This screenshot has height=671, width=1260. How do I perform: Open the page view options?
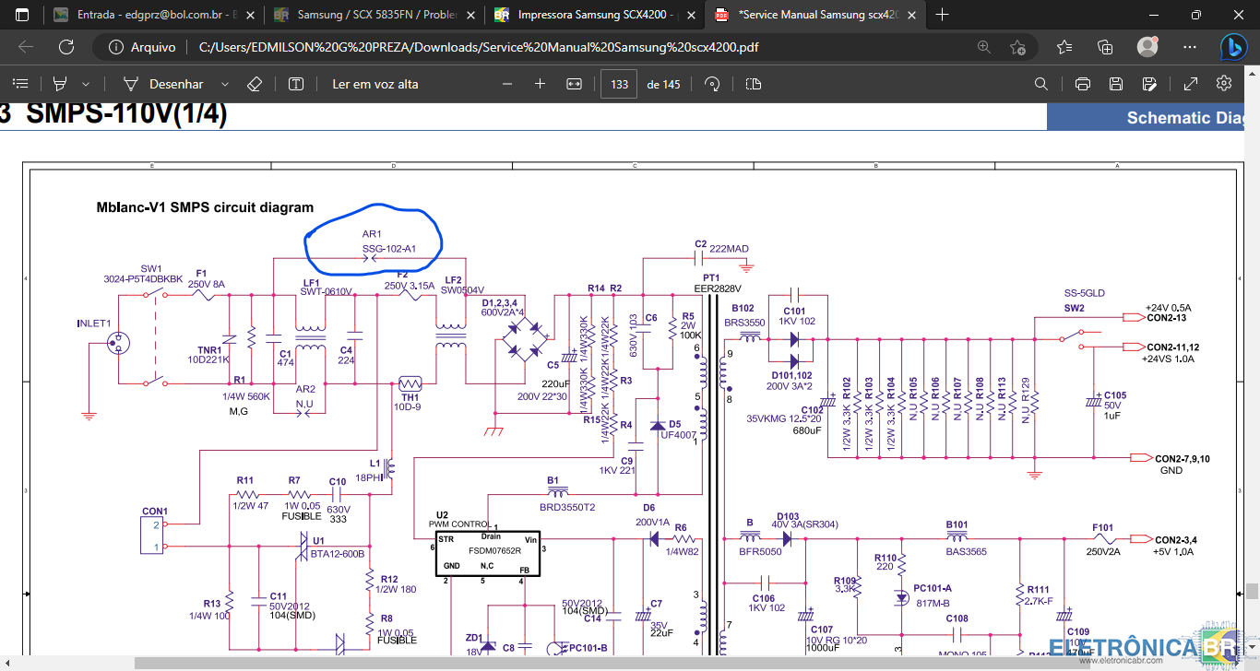pyautogui.click(x=754, y=84)
